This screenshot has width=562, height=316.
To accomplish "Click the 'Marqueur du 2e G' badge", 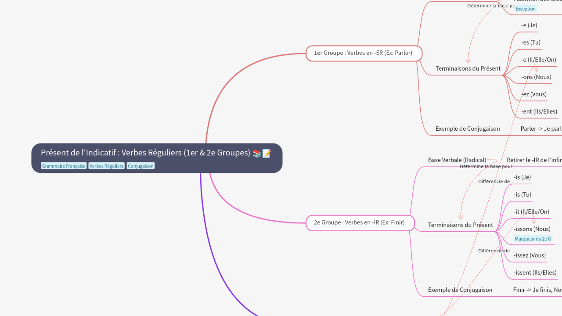I will click(533, 238).
